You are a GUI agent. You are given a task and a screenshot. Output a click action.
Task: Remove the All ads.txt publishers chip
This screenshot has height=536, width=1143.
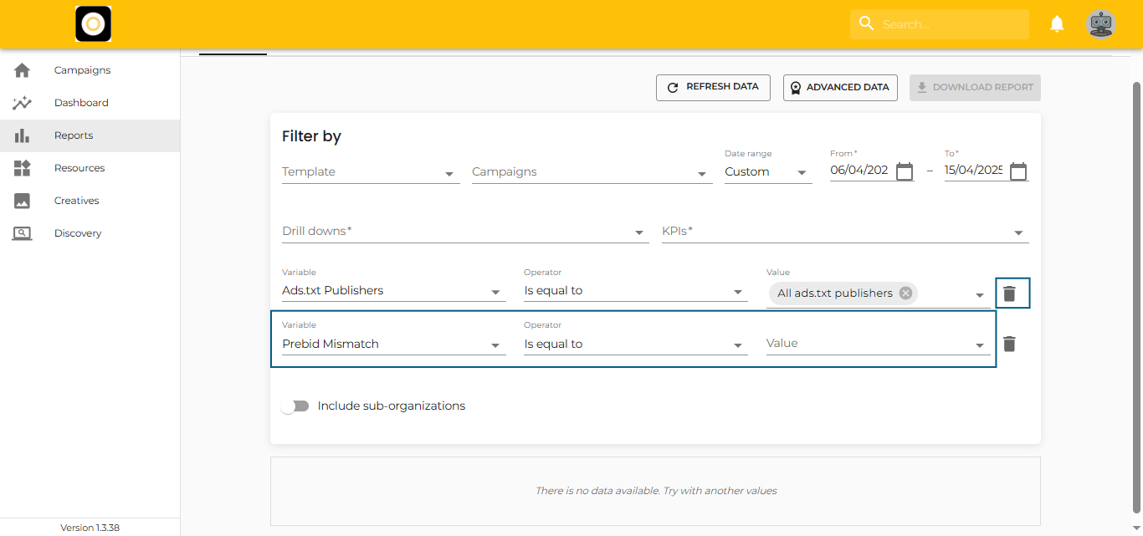[905, 294]
